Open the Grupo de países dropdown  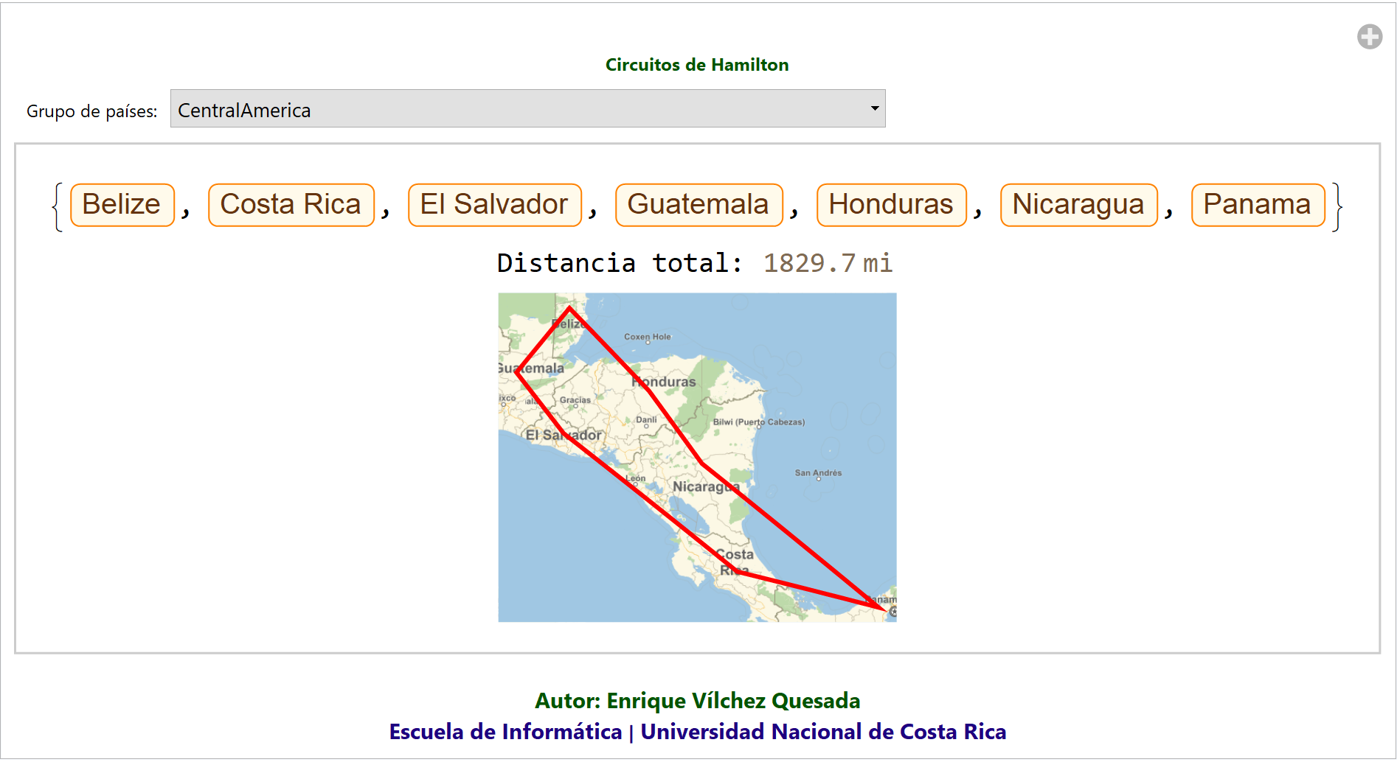coord(527,109)
